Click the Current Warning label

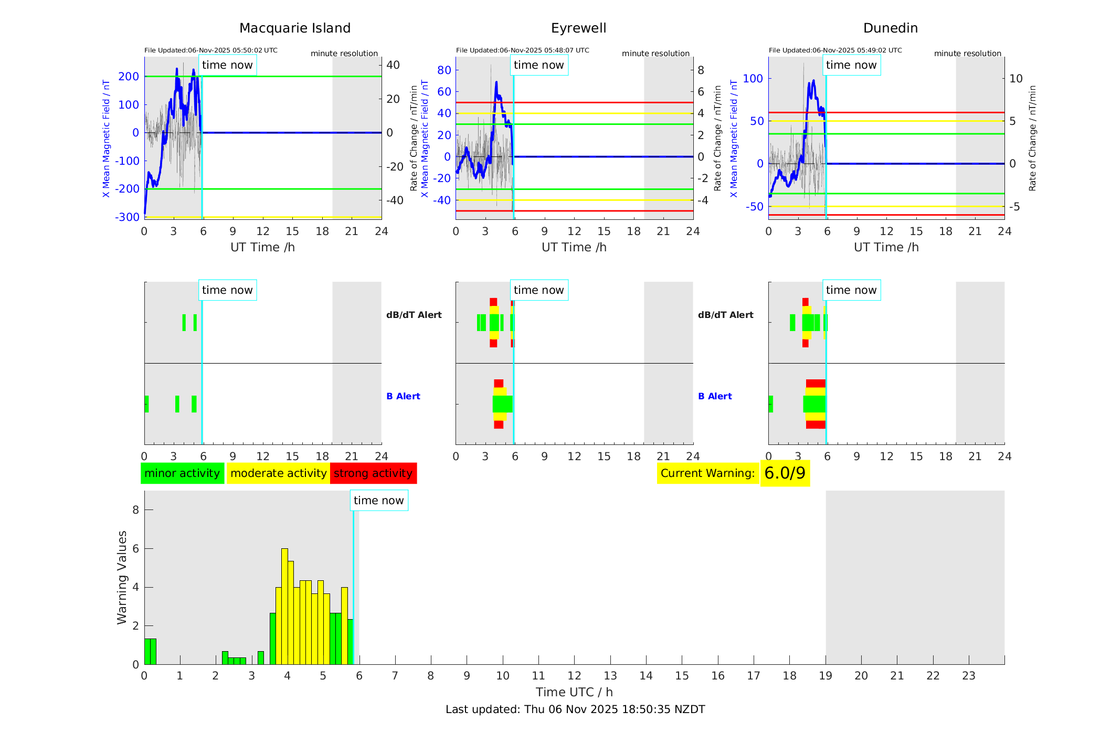coord(707,473)
